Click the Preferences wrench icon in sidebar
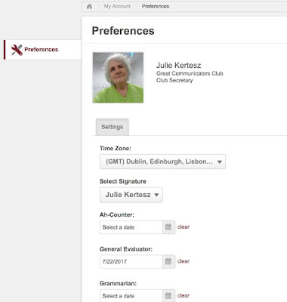 tap(17, 50)
